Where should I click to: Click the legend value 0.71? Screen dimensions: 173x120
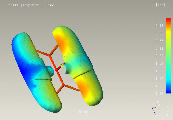click(159, 48)
